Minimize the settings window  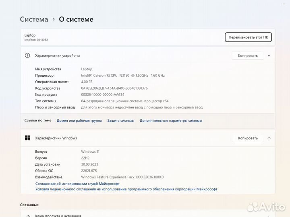tap(284, 4)
